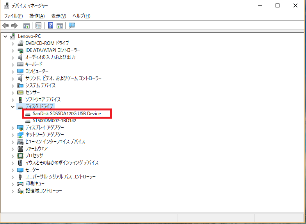Select マウスとそのほかのポインティング デバイス label
Screen dimensions: 306x224
(62, 163)
